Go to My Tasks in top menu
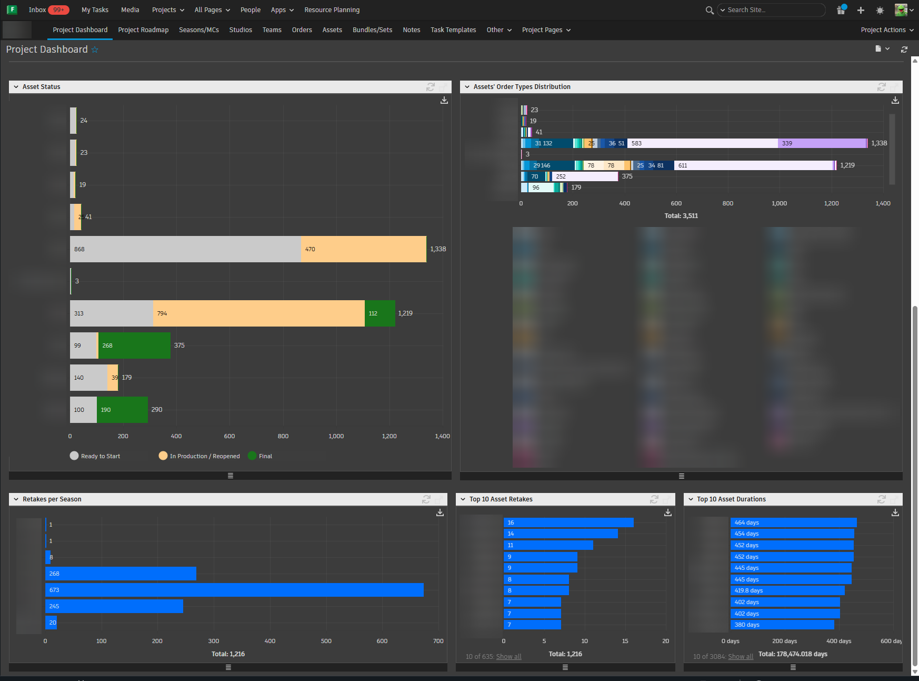Image resolution: width=919 pixels, height=681 pixels. pos(95,10)
